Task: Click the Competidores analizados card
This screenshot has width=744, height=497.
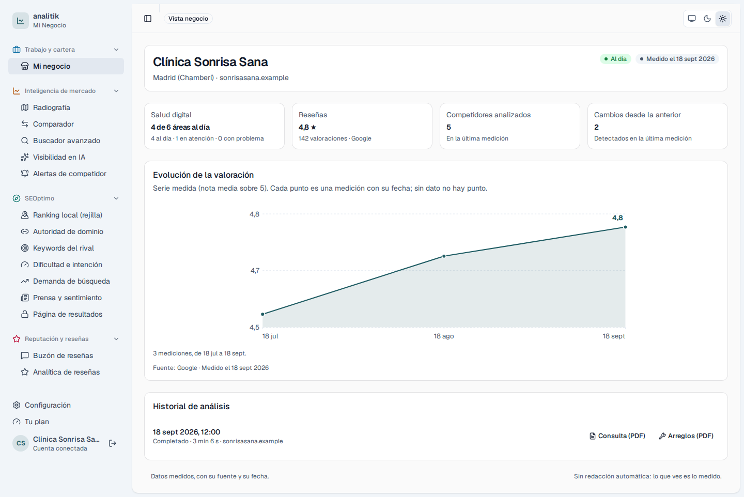Action: [x=510, y=126]
